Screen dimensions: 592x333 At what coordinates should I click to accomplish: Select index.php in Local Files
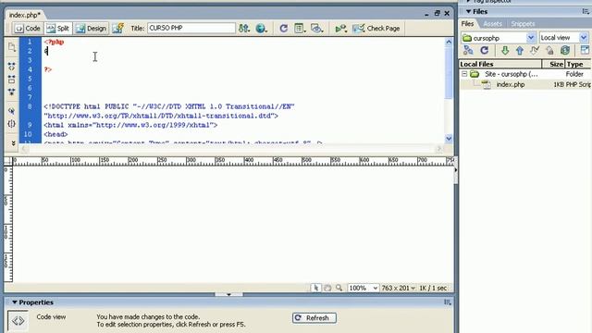pos(510,84)
